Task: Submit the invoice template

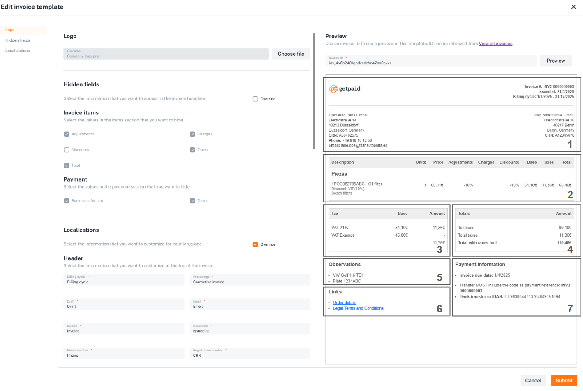Action: pos(564,381)
